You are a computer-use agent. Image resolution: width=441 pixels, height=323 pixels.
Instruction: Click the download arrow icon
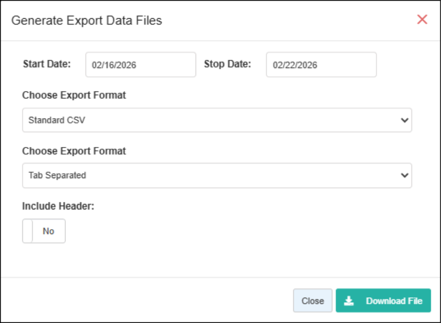(x=349, y=301)
